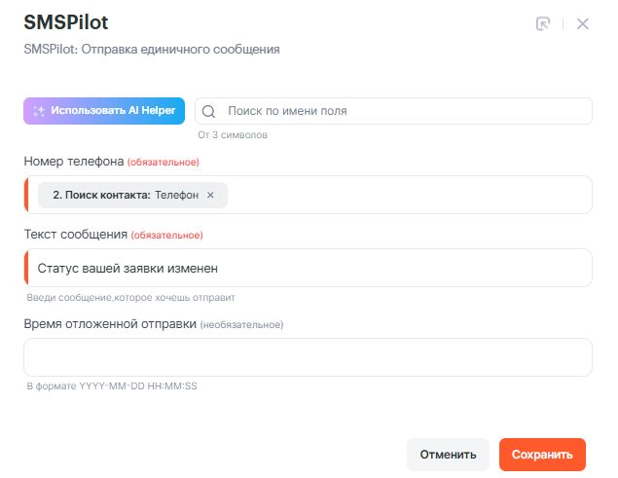
Task: Click Использовать AI Helper button
Action: pos(104,111)
